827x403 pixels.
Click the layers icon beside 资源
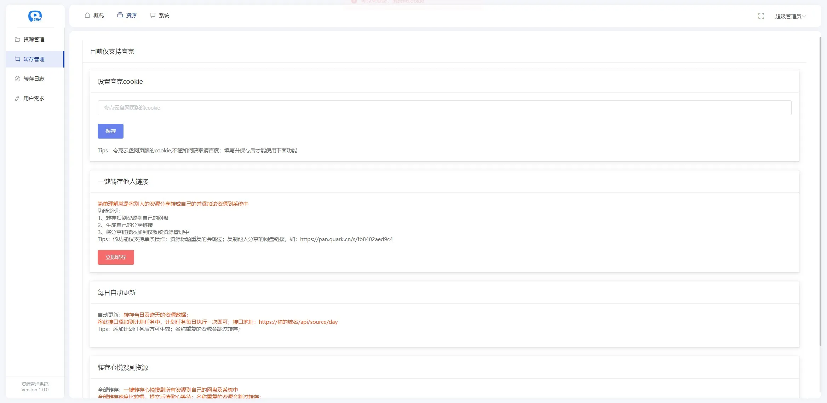point(120,15)
